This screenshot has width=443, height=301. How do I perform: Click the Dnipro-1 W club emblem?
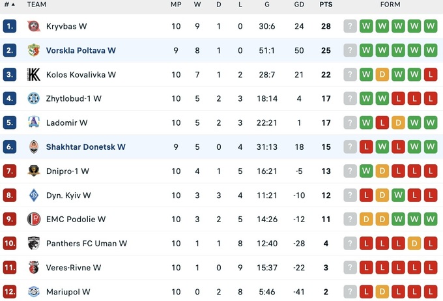point(34,171)
